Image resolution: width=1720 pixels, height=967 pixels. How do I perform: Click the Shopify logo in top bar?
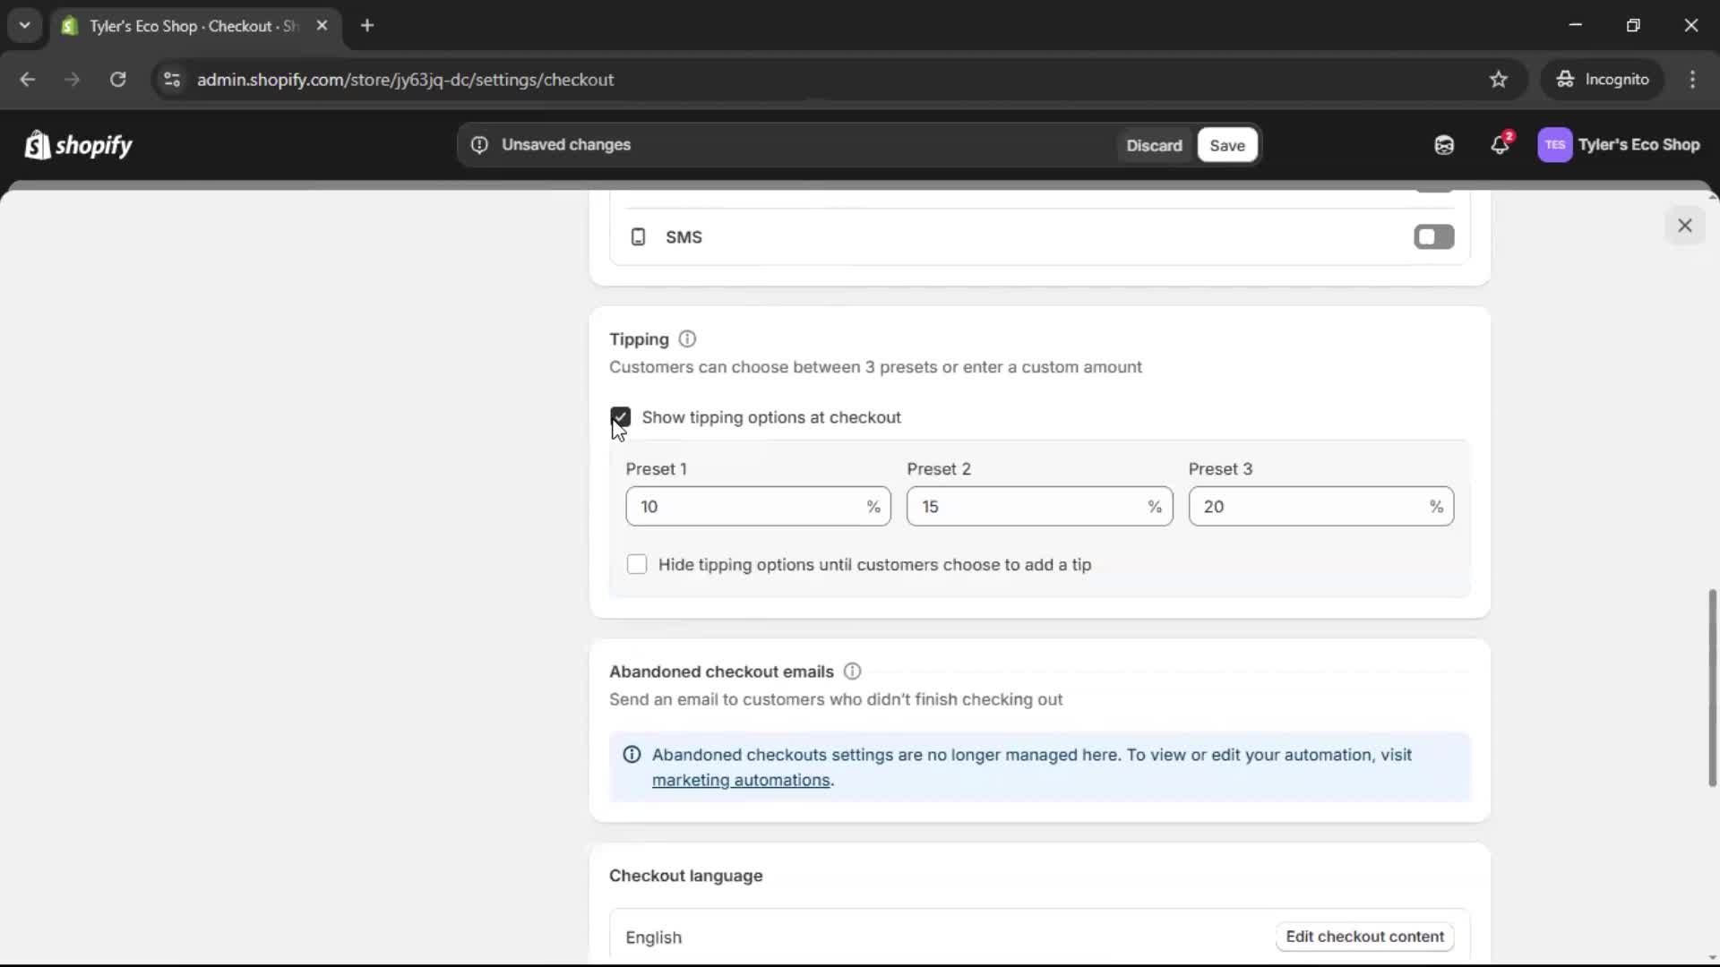78,144
